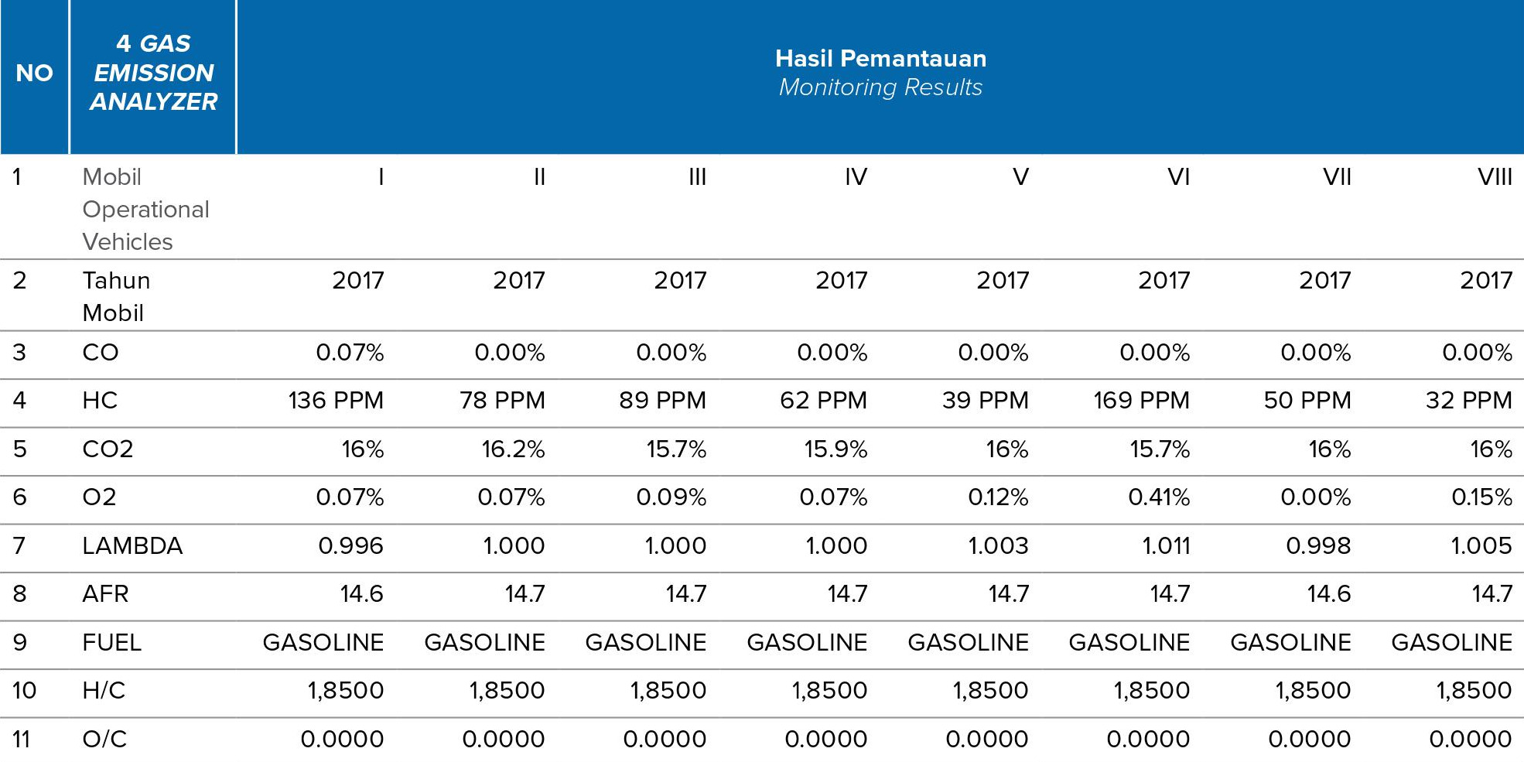The height and width of the screenshot is (762, 1524).
Task: Click the vehicle VIII column heading
Action: (x=1494, y=177)
